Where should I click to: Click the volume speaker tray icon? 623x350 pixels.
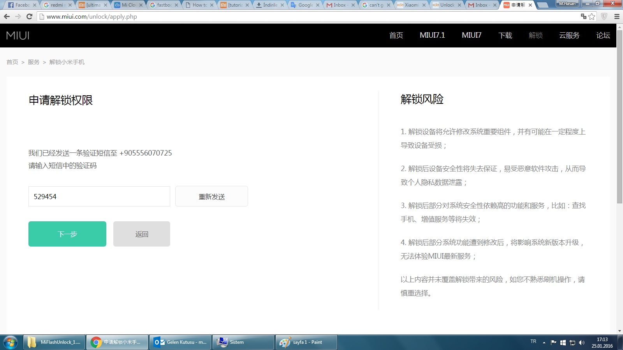click(582, 342)
